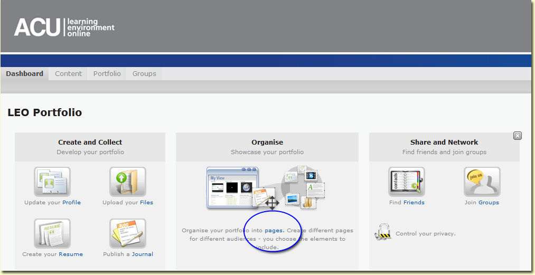Click the Update your Profile icon
The image size is (535, 275).
[x=52, y=182]
